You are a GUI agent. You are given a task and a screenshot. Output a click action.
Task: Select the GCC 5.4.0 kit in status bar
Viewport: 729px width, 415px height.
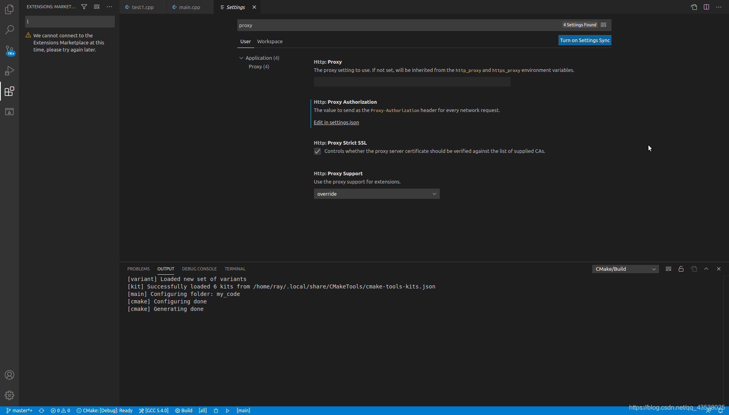click(x=154, y=410)
